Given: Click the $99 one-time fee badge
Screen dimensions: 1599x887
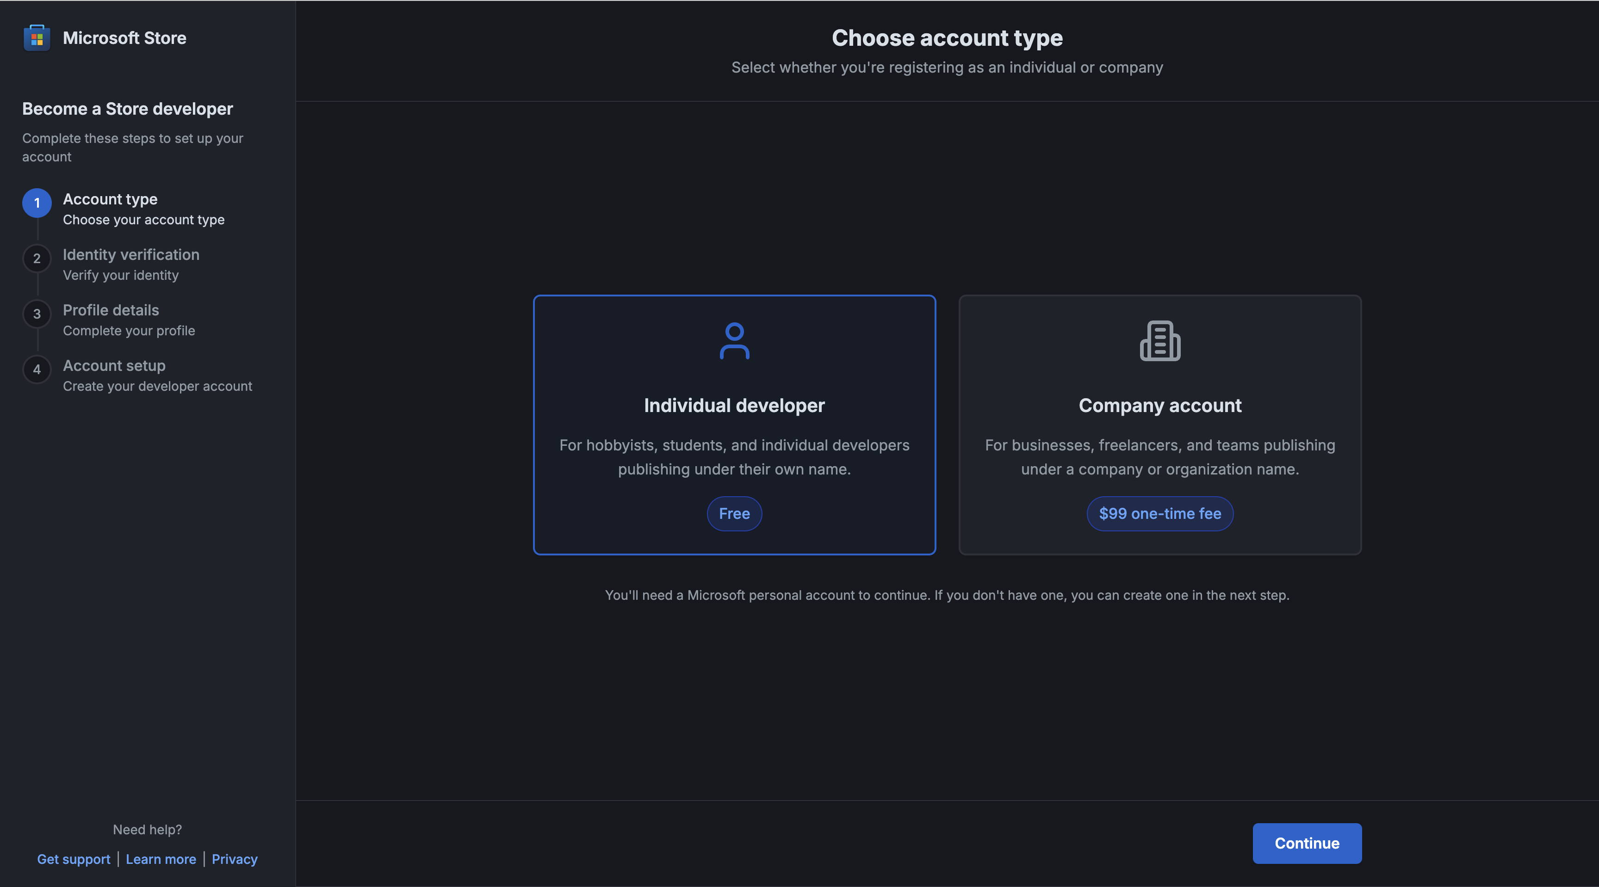Looking at the screenshot, I should [1159, 514].
